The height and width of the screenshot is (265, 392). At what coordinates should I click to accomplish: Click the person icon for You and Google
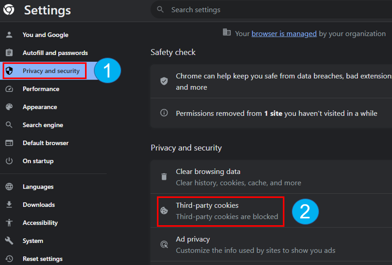pyautogui.click(x=9, y=35)
